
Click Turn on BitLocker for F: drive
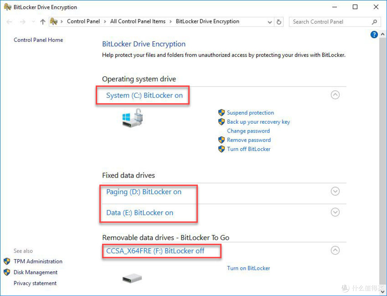248,268
